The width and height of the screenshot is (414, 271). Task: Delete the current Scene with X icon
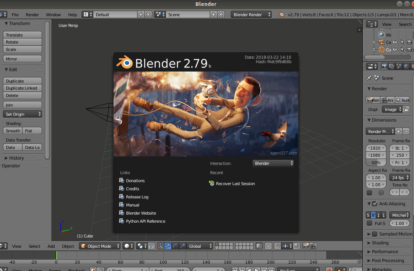221,14
